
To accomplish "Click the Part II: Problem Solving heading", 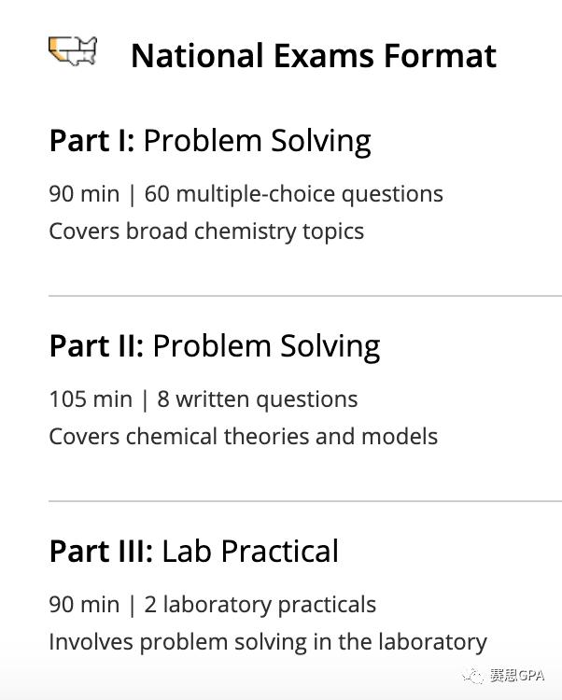I will pos(215,346).
